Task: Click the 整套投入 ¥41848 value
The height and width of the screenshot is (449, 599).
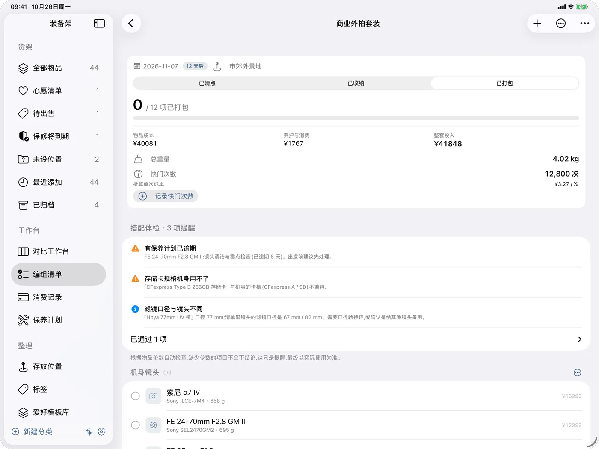Action: coord(448,144)
